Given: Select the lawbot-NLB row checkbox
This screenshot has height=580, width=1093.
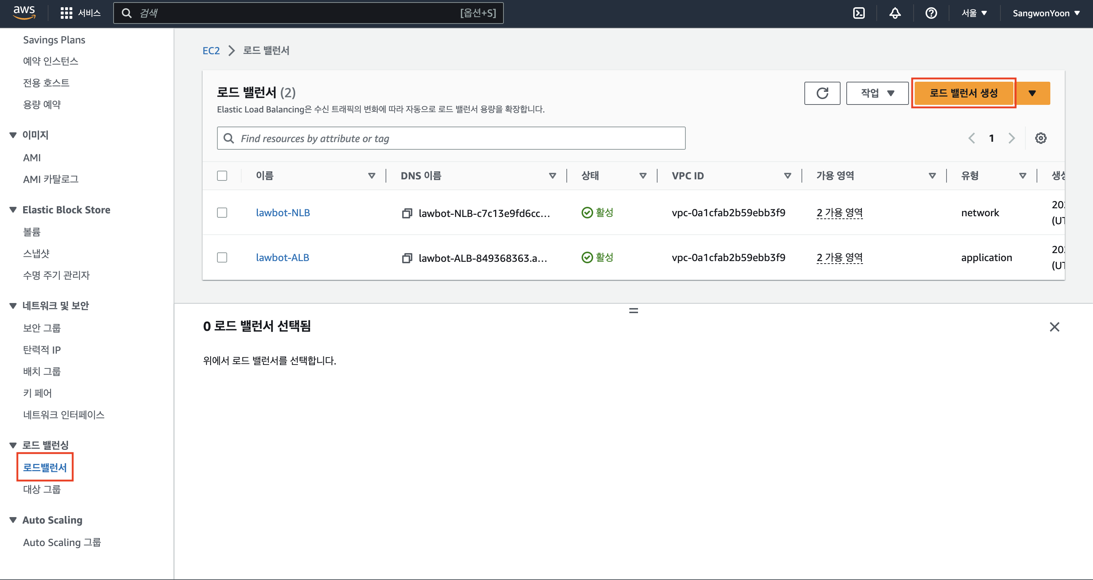Looking at the screenshot, I should 222,213.
